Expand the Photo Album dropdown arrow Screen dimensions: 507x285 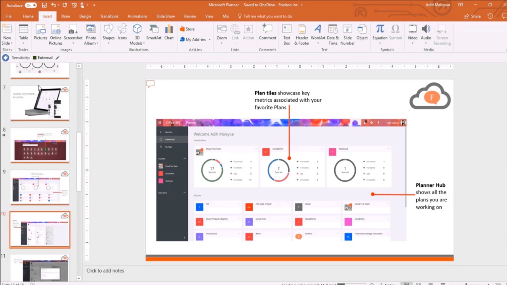(97, 43)
